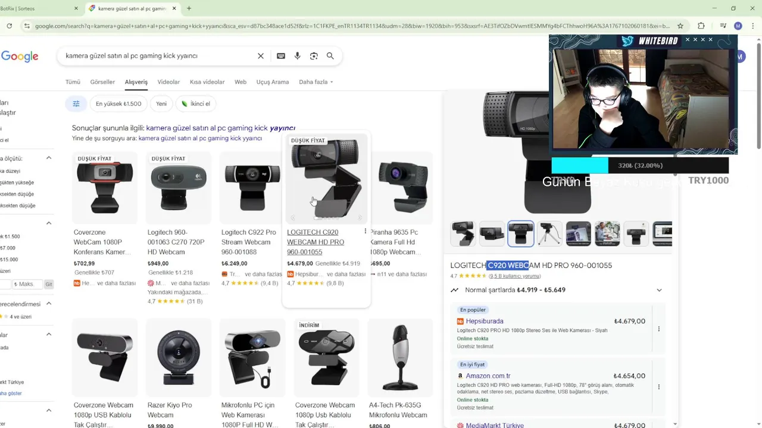Select the tripod webcam thumbnail
Screen dimensions: 762x428
pyautogui.click(x=549, y=234)
